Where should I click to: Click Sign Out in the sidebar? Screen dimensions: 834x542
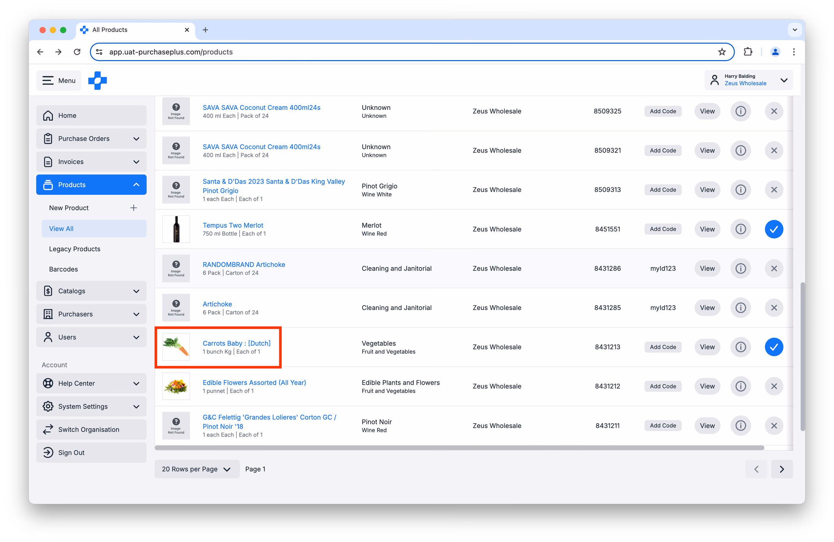pos(91,453)
